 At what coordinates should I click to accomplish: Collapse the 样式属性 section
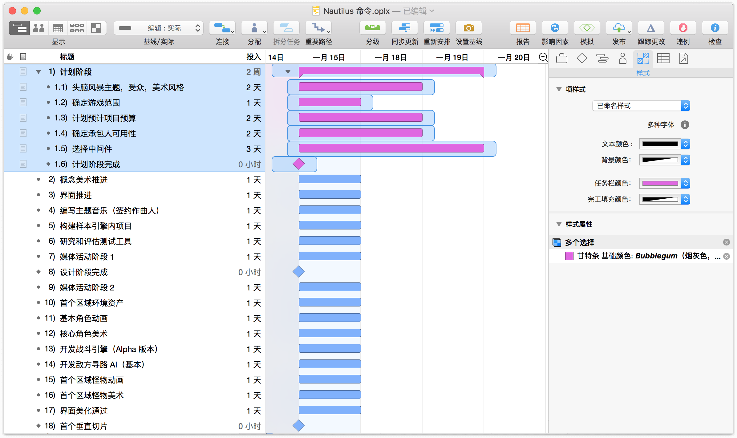tap(559, 224)
